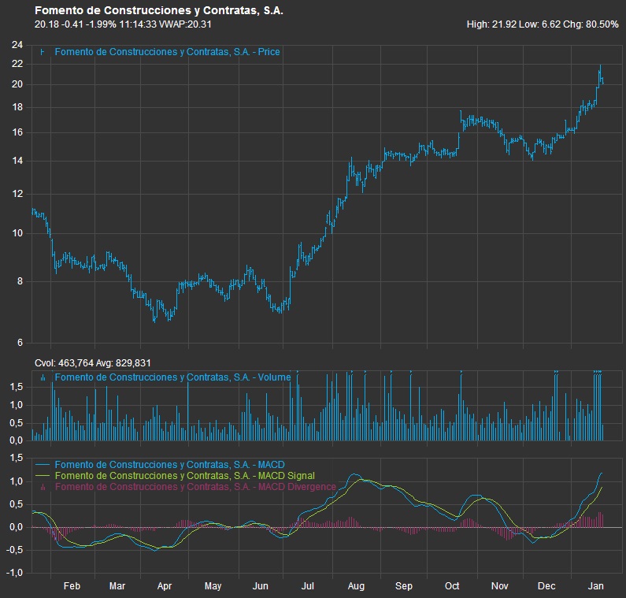The image size is (626, 598).
Task: Select the magenta MACD Divergence legend icon
Action: pyautogui.click(x=43, y=487)
